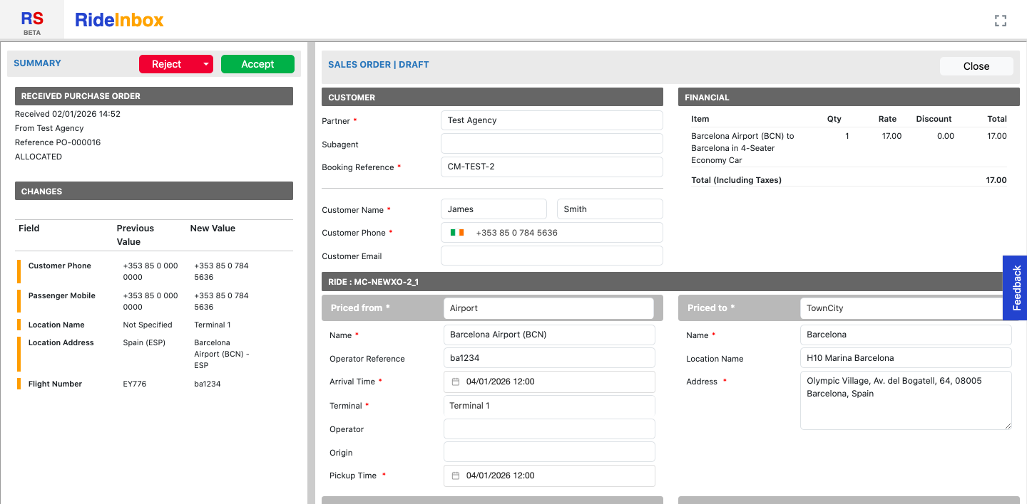This screenshot has width=1027, height=504.
Task: Close the sales order draft
Action: coord(976,66)
